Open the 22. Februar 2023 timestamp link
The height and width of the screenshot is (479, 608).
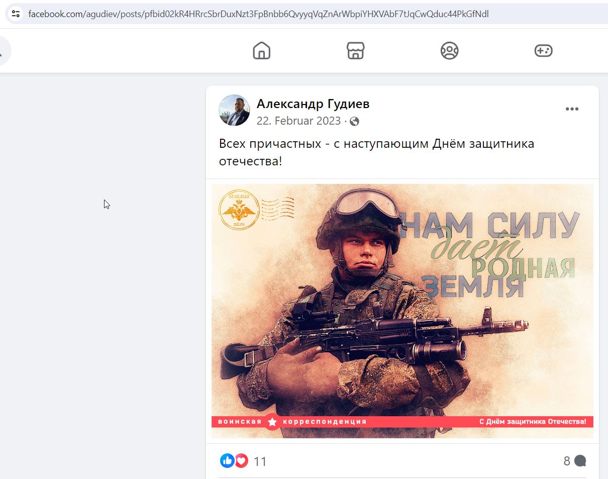click(x=298, y=121)
